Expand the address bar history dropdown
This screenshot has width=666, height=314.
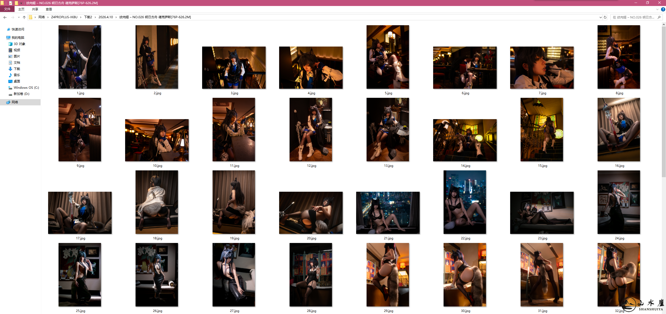600,17
